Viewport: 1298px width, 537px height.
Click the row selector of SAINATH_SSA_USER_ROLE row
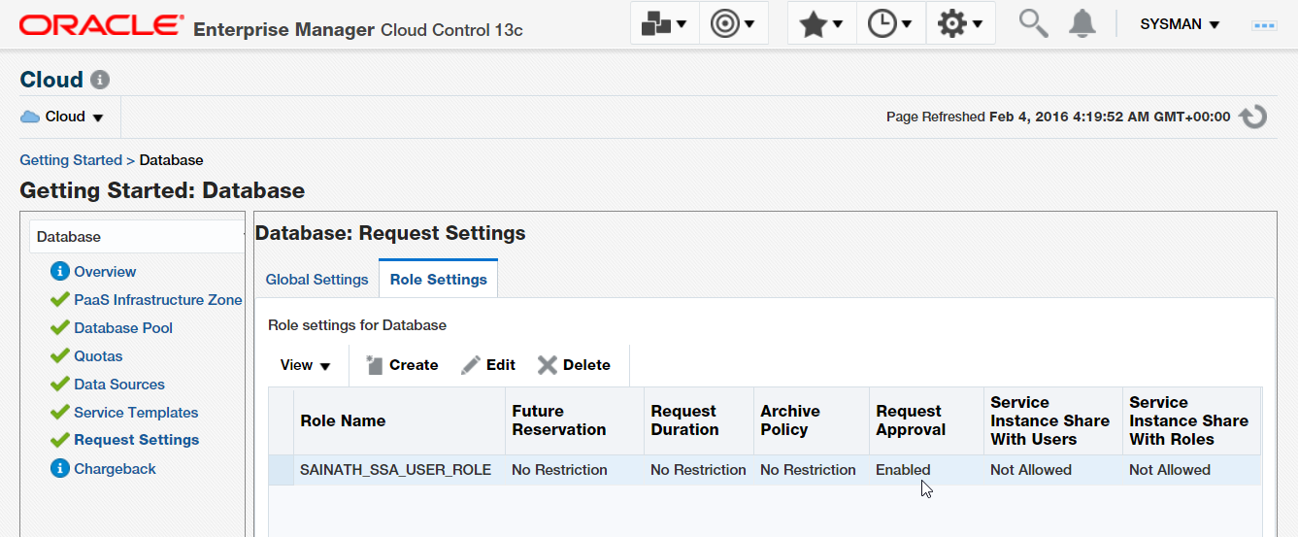tap(282, 470)
